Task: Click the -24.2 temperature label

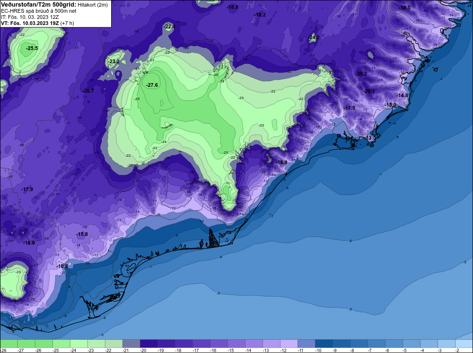Action: [x=314, y=38]
